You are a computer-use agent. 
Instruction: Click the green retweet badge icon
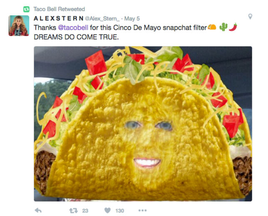pos(26,9)
